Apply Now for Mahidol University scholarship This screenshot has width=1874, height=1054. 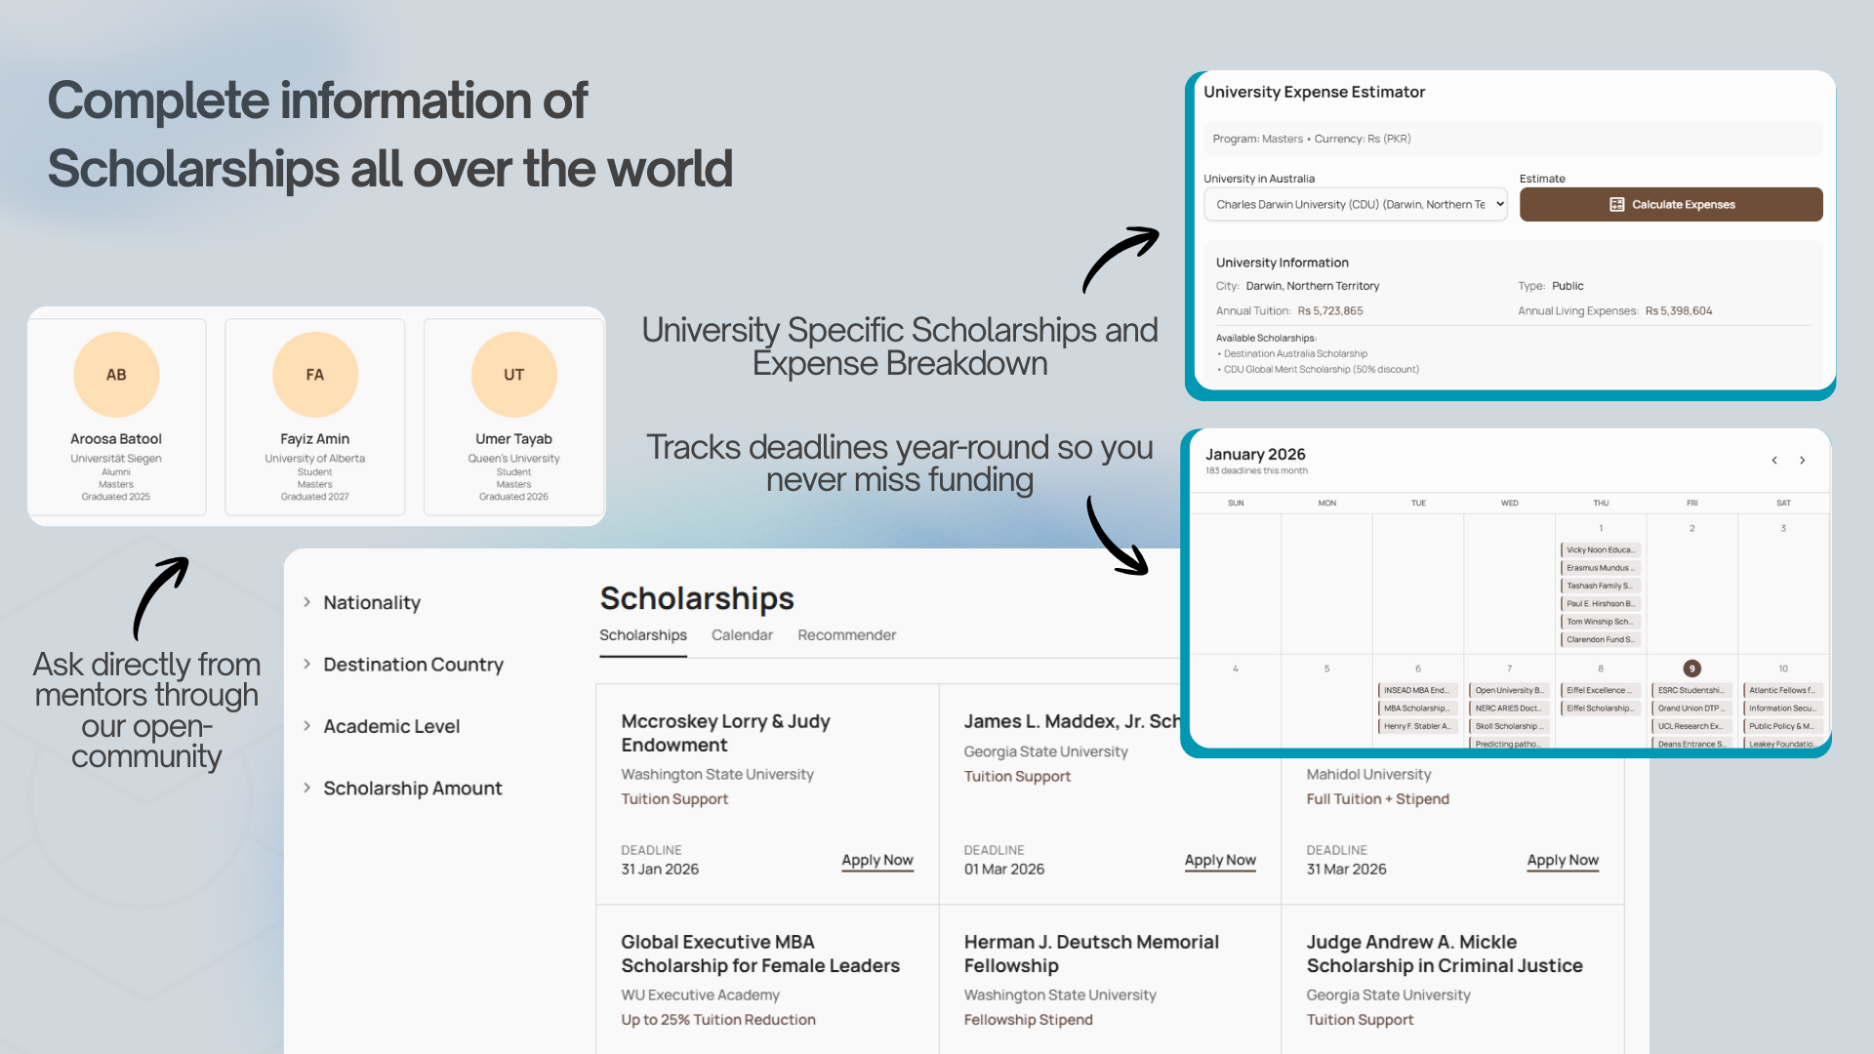click(1562, 861)
